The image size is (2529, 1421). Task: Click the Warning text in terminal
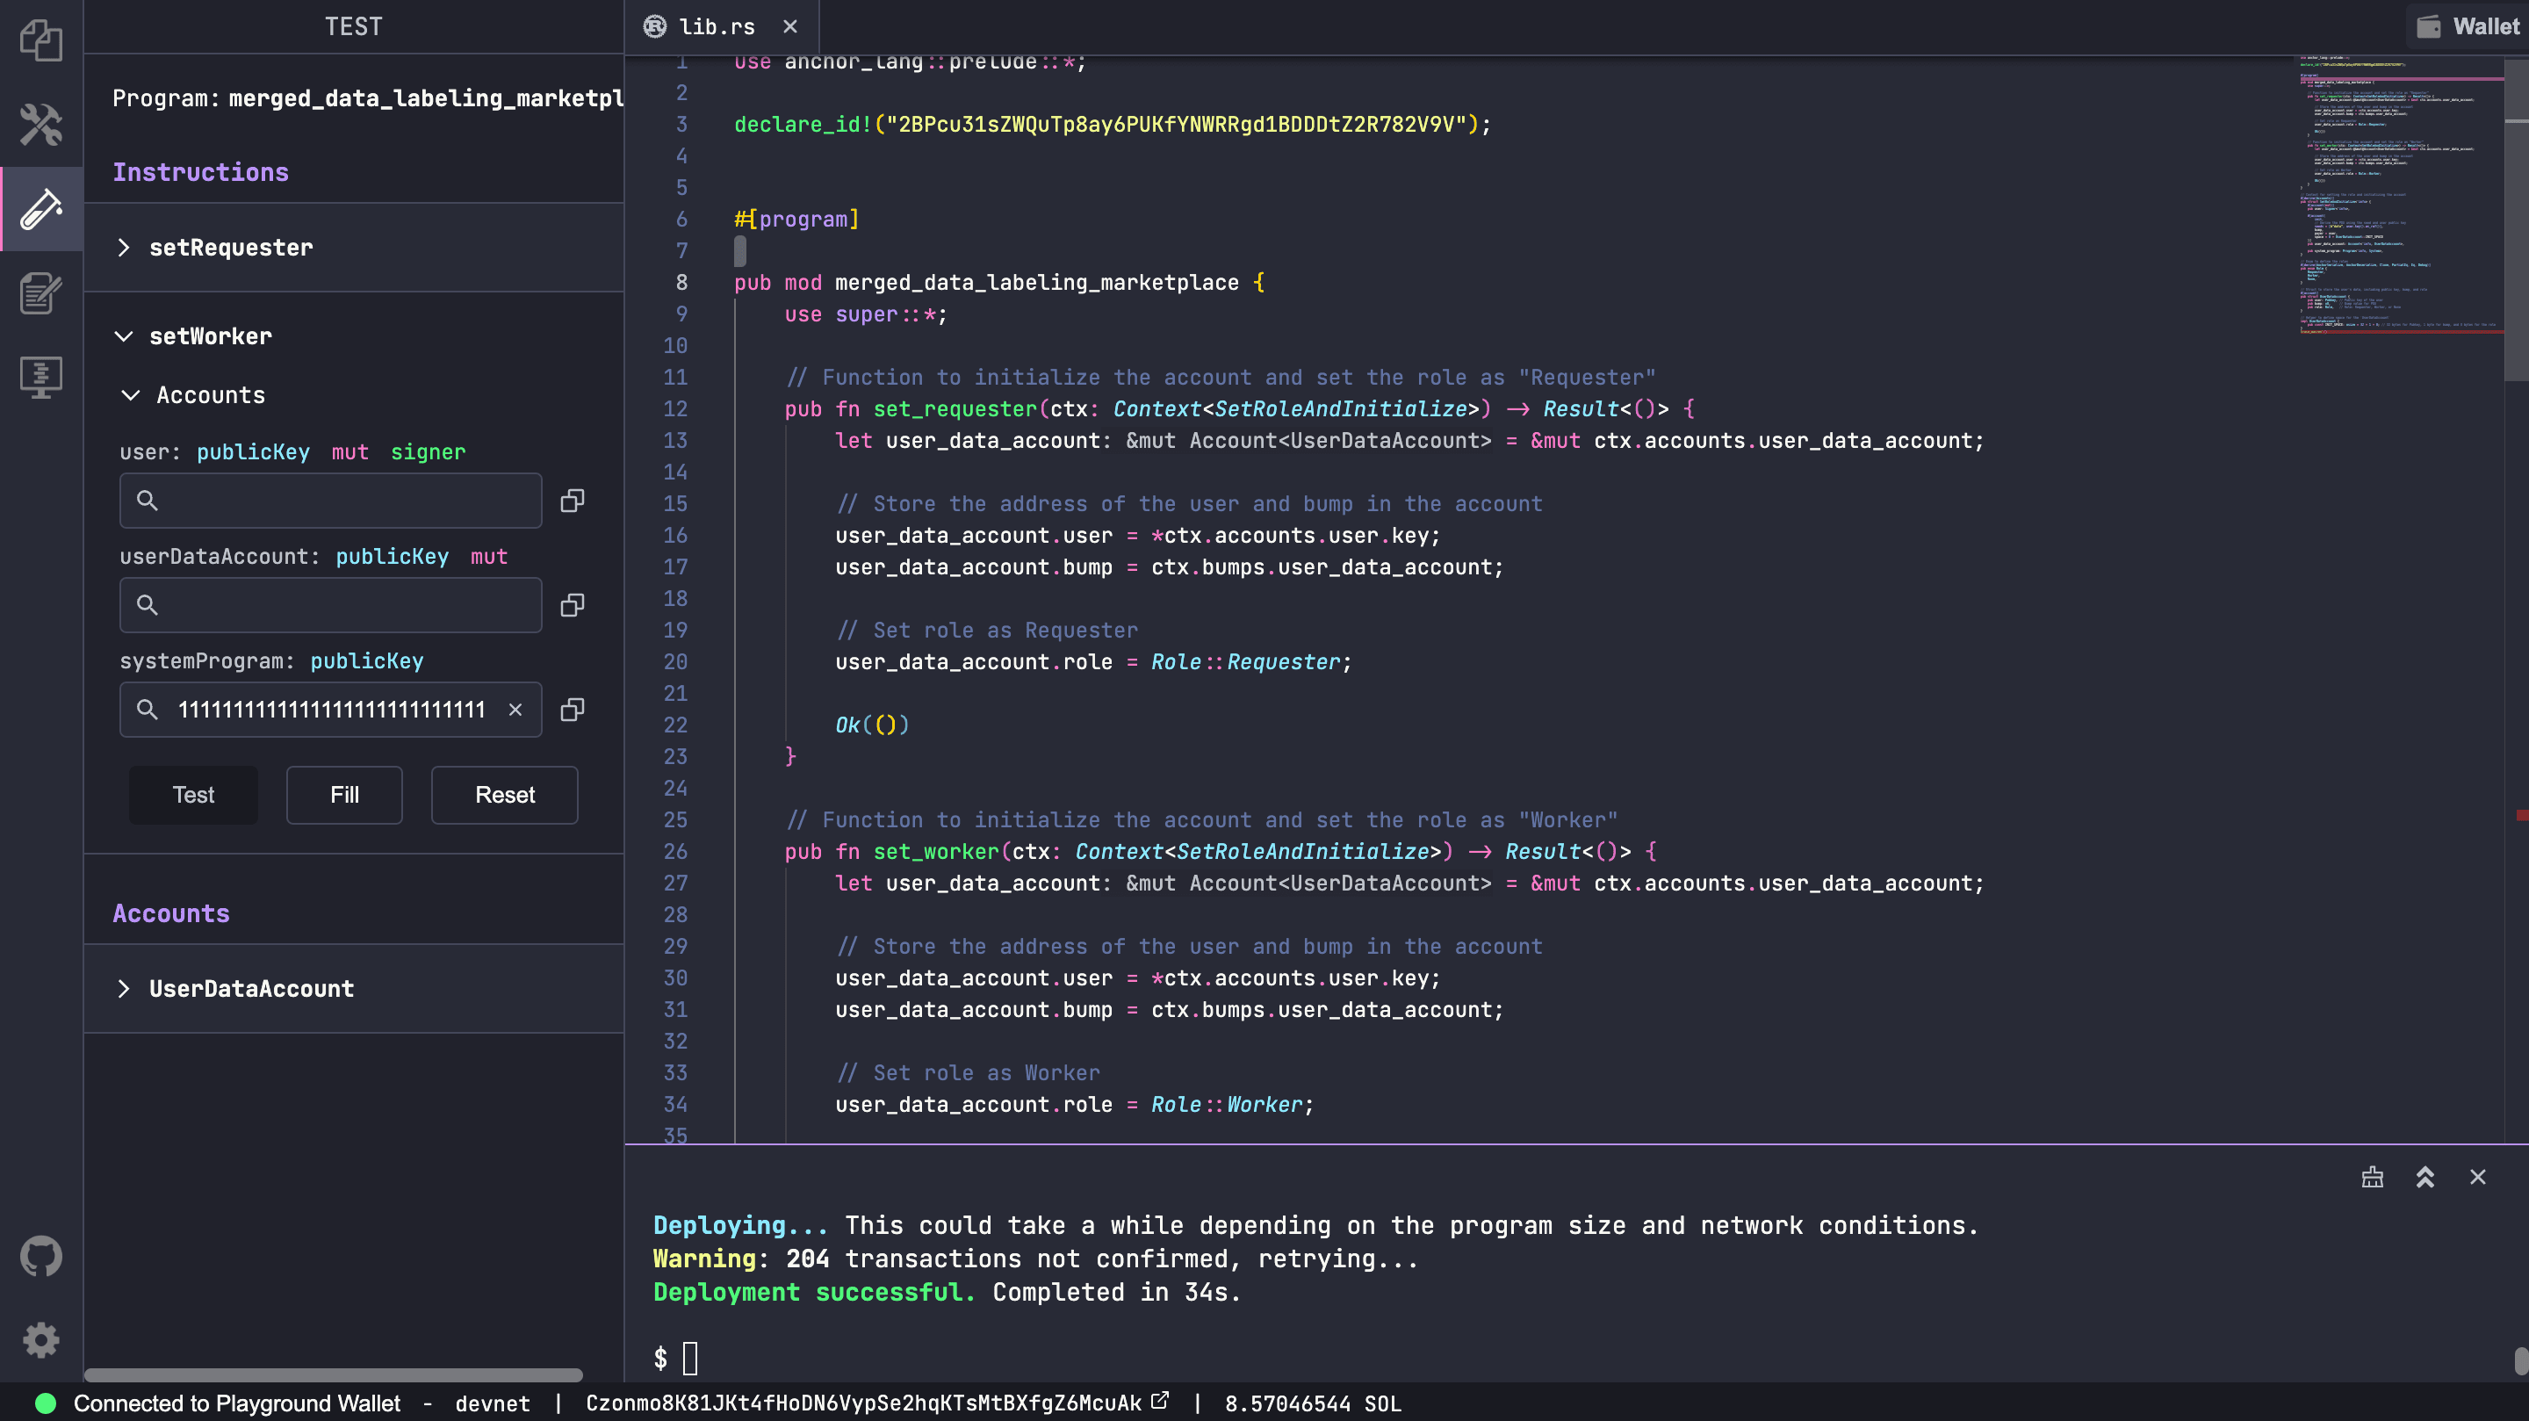(x=704, y=1258)
